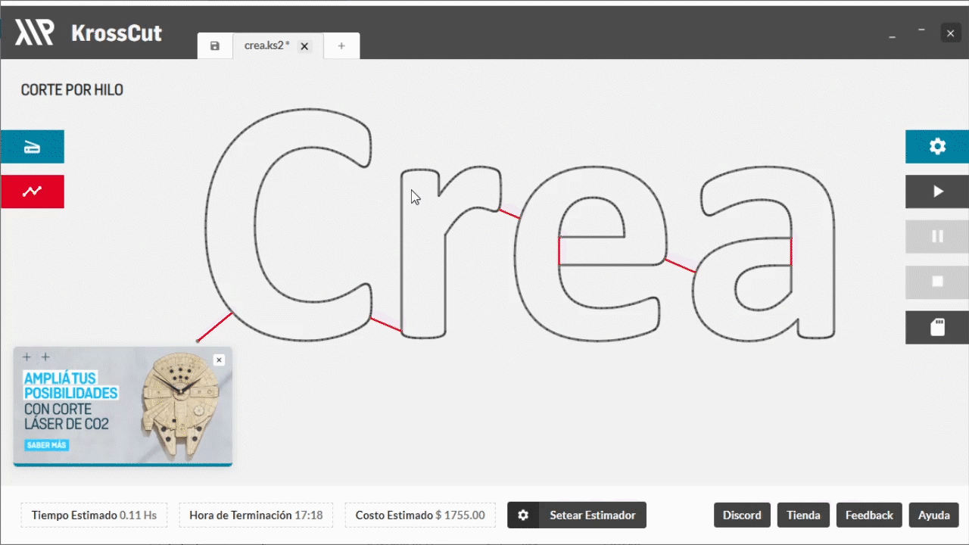Click the letter C outline on canvas
Screen dimensions: 969x545
pos(207,227)
